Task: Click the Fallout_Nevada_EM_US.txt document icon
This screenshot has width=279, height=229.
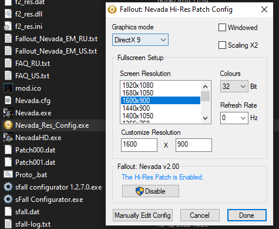Action: pos(8,51)
